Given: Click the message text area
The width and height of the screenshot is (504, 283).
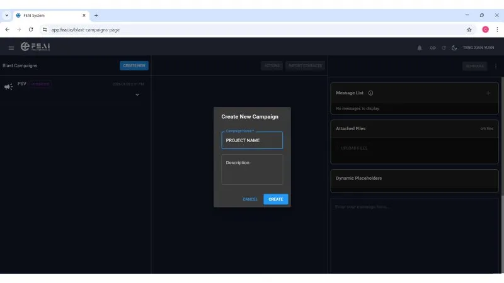Looking at the screenshot, I should tap(415, 236).
